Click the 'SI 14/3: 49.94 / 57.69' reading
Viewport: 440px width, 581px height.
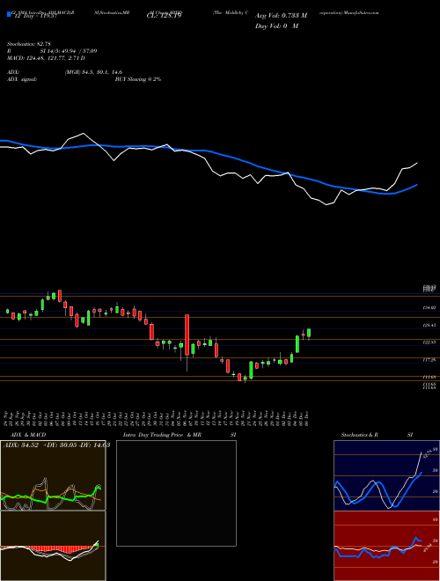click(x=69, y=51)
